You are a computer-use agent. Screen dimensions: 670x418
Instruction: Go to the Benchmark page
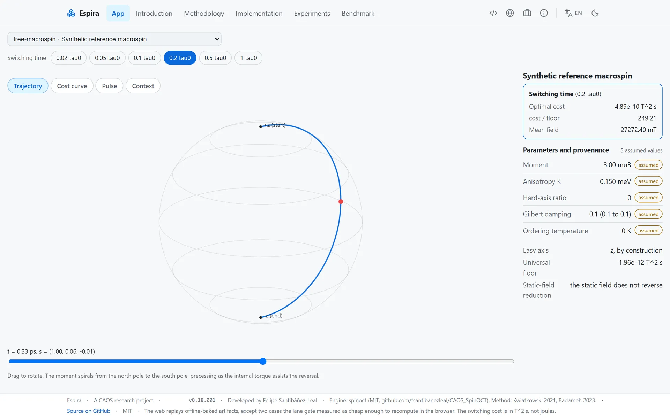(x=358, y=13)
